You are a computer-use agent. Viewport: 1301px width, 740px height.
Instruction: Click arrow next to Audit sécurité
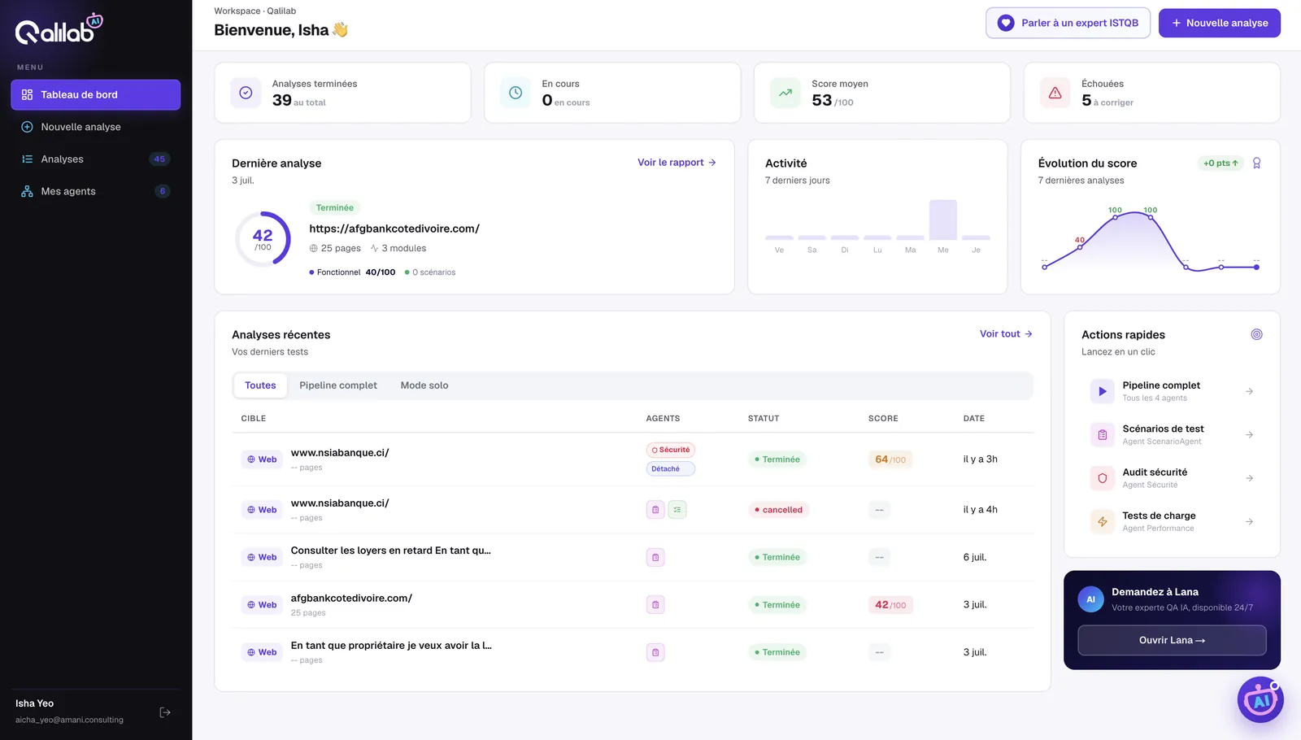tap(1249, 478)
